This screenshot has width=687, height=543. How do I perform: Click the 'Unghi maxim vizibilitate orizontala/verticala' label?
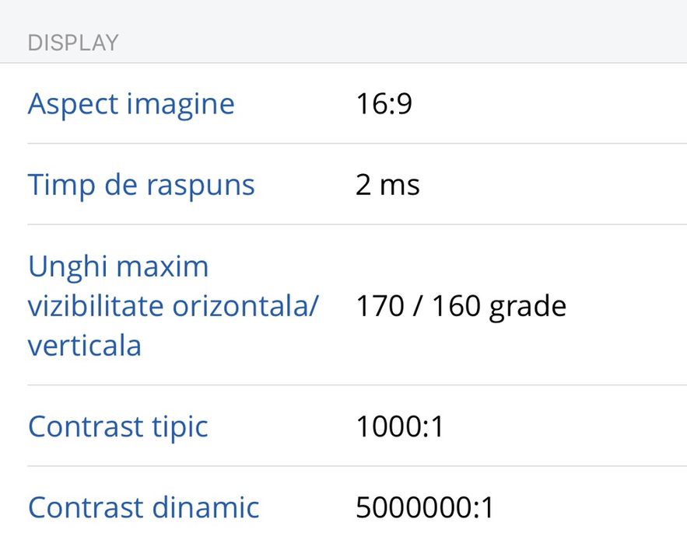173,306
